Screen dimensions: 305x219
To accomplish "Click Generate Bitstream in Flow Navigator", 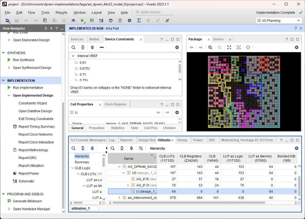I will click(28, 201).
